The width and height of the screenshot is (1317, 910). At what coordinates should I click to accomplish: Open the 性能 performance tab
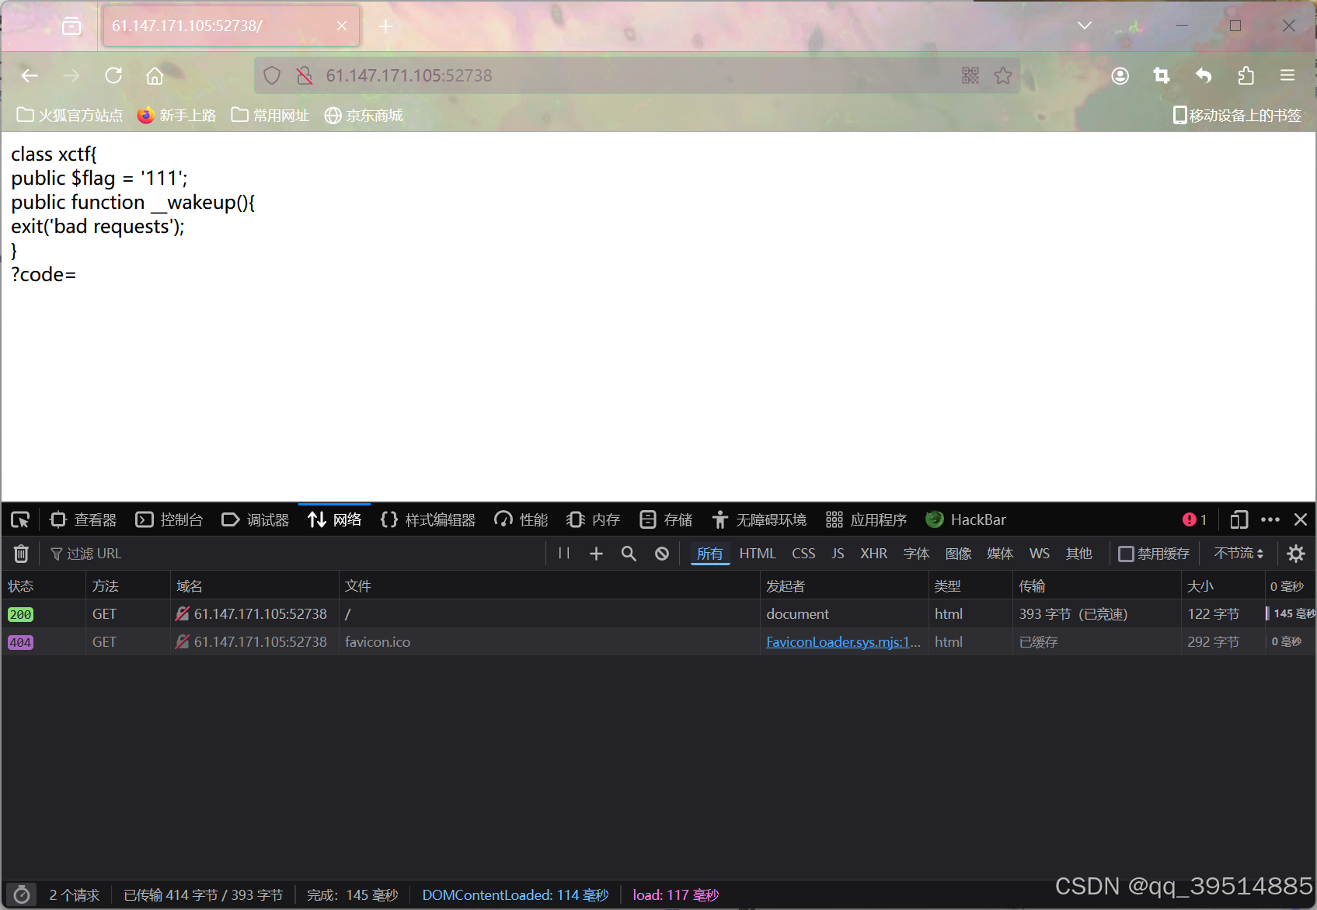(x=521, y=519)
